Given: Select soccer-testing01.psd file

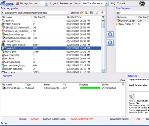Looking at the screenshot, I should (51, 65).
